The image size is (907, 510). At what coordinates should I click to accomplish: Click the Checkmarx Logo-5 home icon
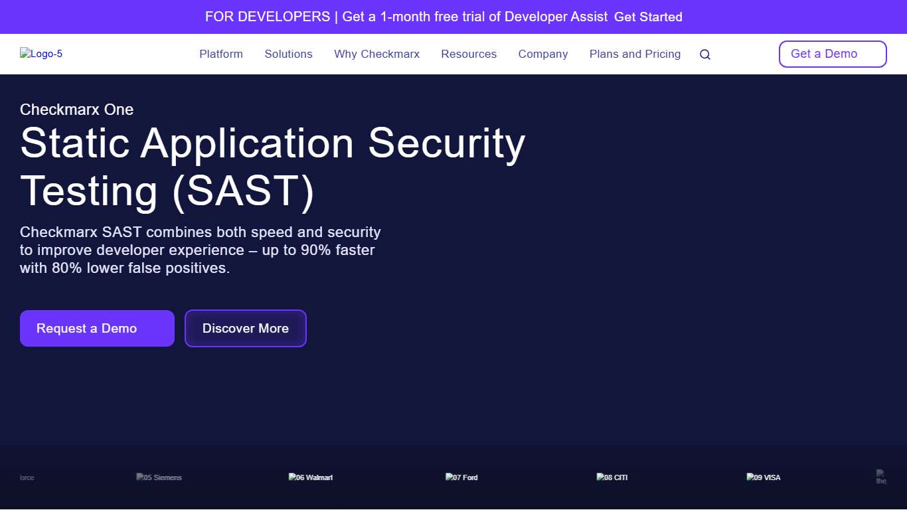(x=41, y=54)
